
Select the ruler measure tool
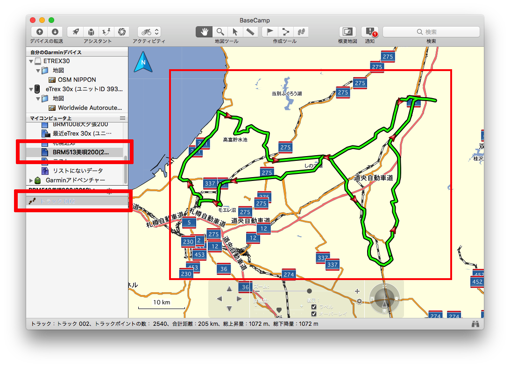[250, 32]
